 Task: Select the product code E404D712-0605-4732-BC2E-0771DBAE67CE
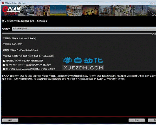coord(33,56)
